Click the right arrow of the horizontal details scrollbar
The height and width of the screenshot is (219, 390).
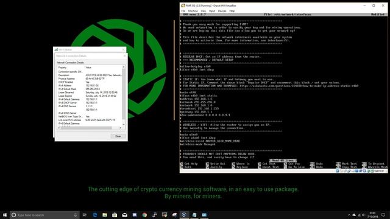[120, 128]
